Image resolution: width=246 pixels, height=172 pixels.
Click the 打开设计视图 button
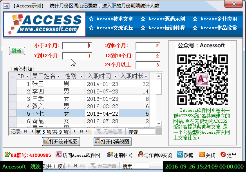[x=61, y=142]
